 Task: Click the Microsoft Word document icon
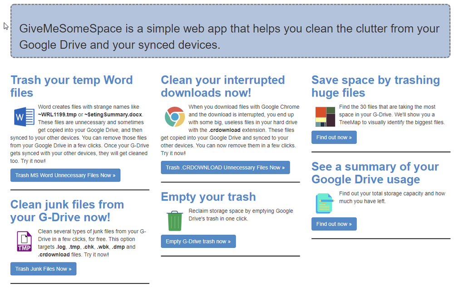point(25,116)
